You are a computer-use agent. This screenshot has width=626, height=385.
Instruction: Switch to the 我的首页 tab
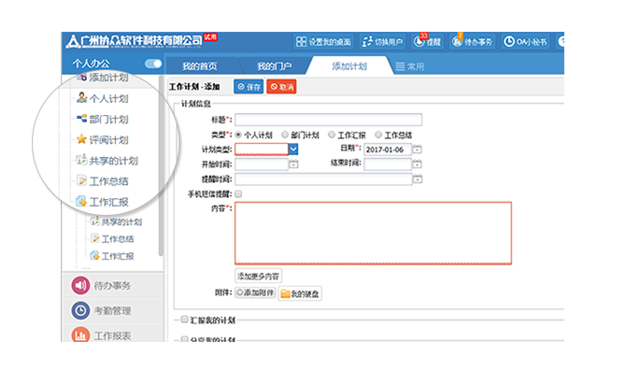(199, 66)
